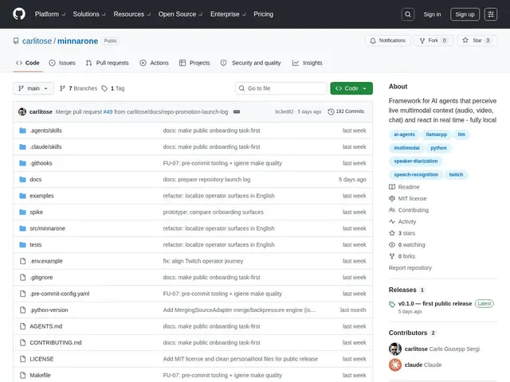The image size is (510, 382).
Task: Open the Insights tab graph icon
Action: [296, 63]
